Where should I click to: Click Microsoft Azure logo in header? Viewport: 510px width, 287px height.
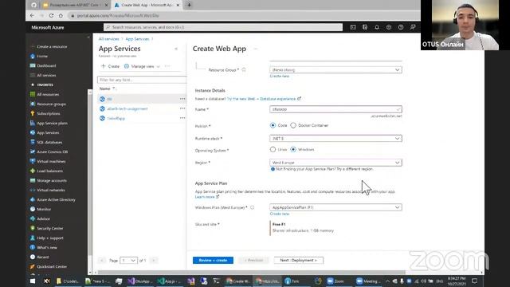[x=48, y=28]
